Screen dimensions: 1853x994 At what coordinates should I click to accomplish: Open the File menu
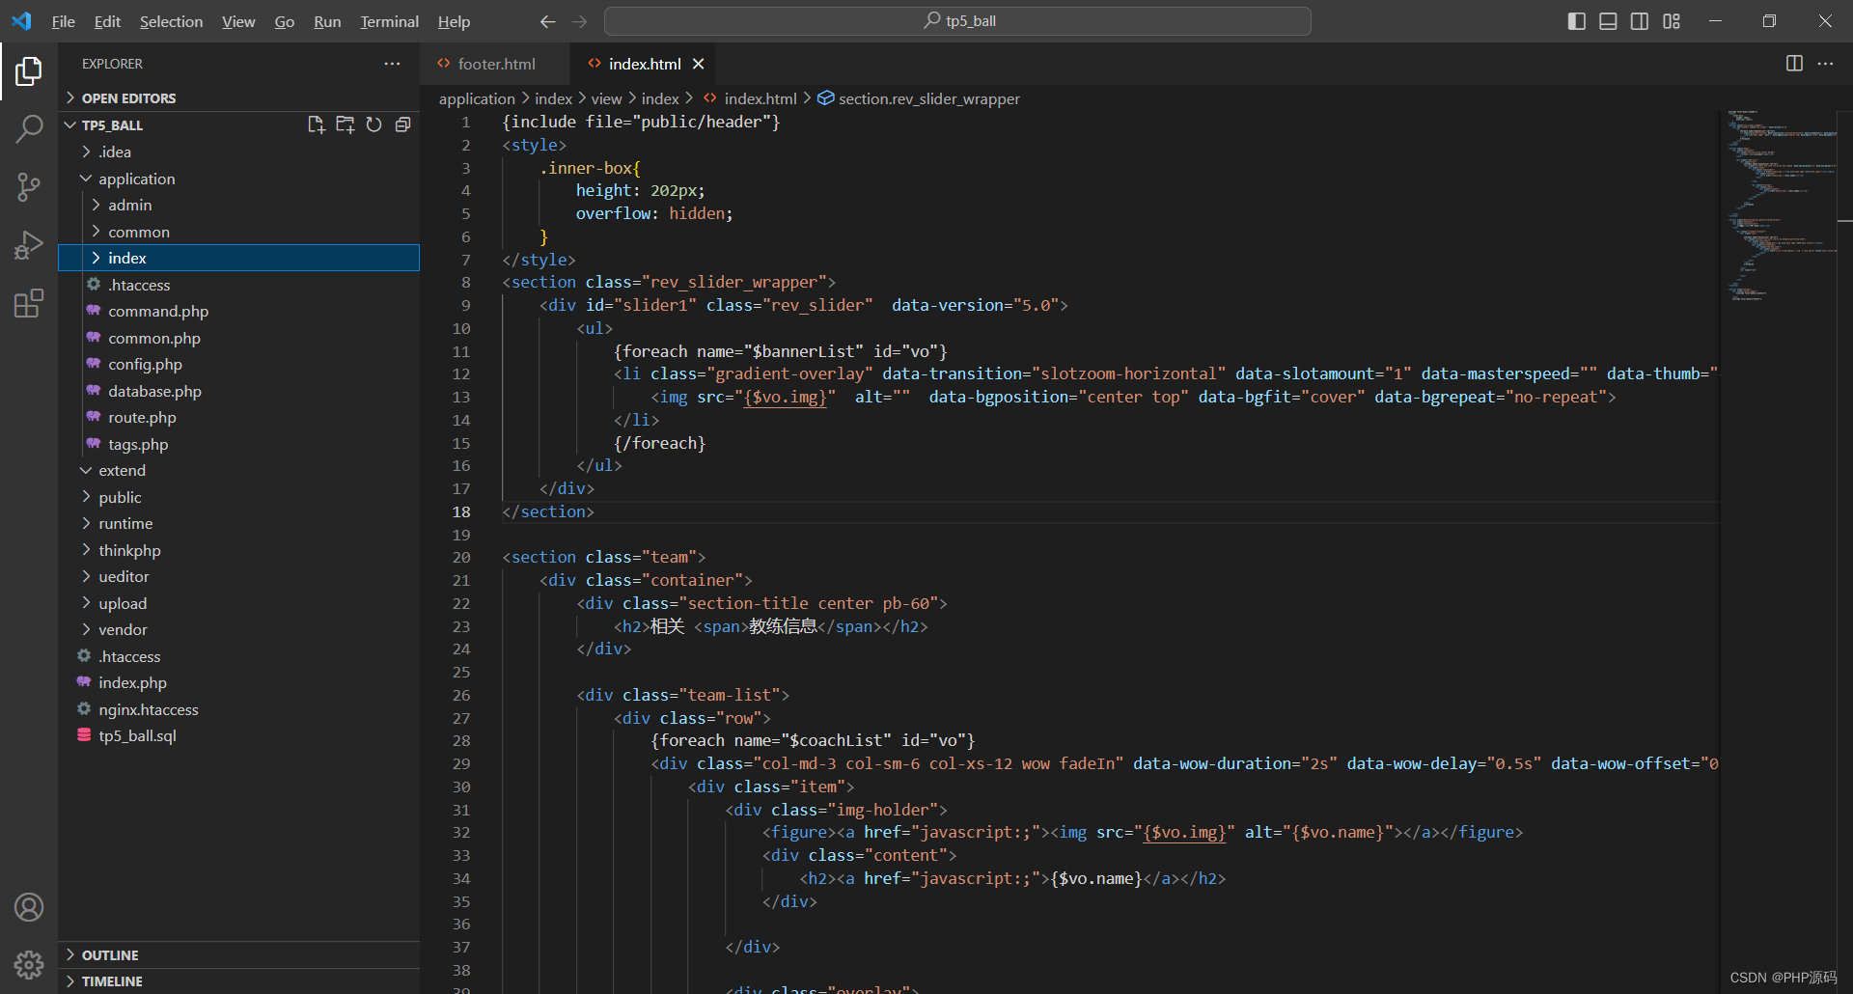pos(63,21)
